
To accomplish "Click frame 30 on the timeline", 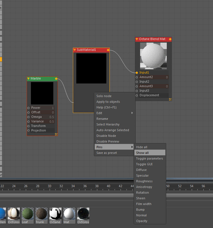I will (x=50, y=186).
